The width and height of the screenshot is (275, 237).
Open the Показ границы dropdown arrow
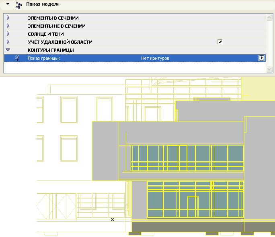click(x=261, y=58)
